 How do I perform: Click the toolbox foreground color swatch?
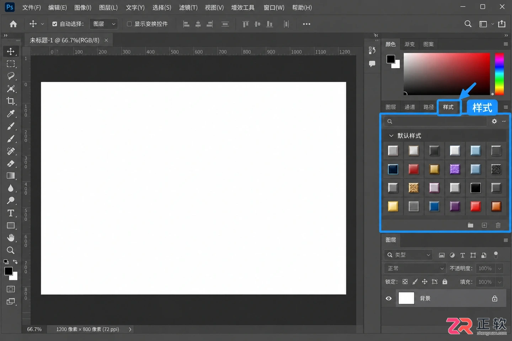click(9, 271)
